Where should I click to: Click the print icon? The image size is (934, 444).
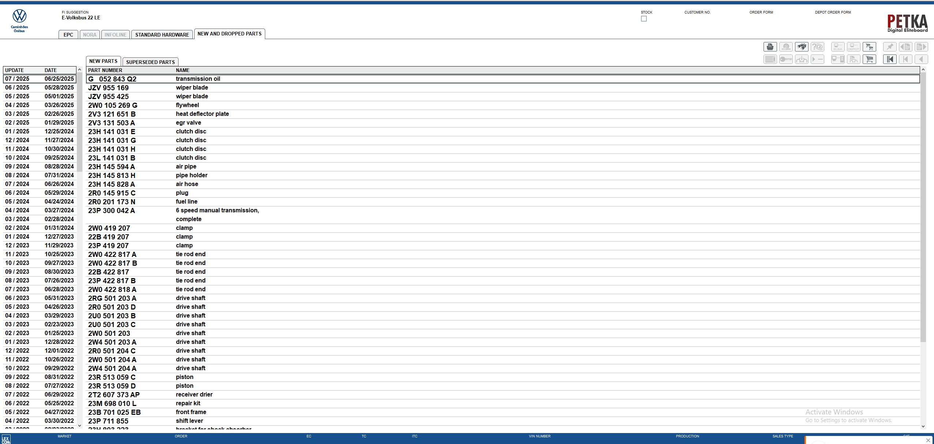(770, 47)
